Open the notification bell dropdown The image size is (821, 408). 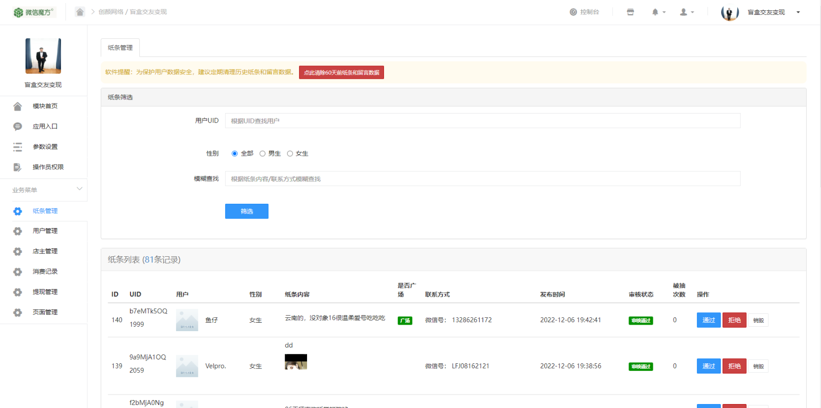(658, 12)
